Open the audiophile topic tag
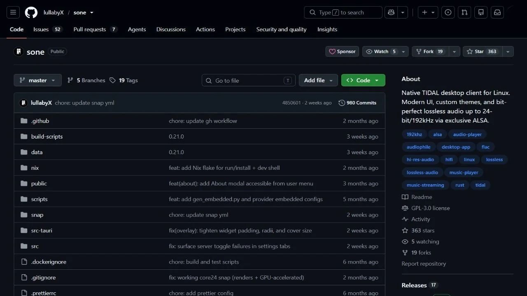Viewport: 527px width, 296px height. [418, 147]
